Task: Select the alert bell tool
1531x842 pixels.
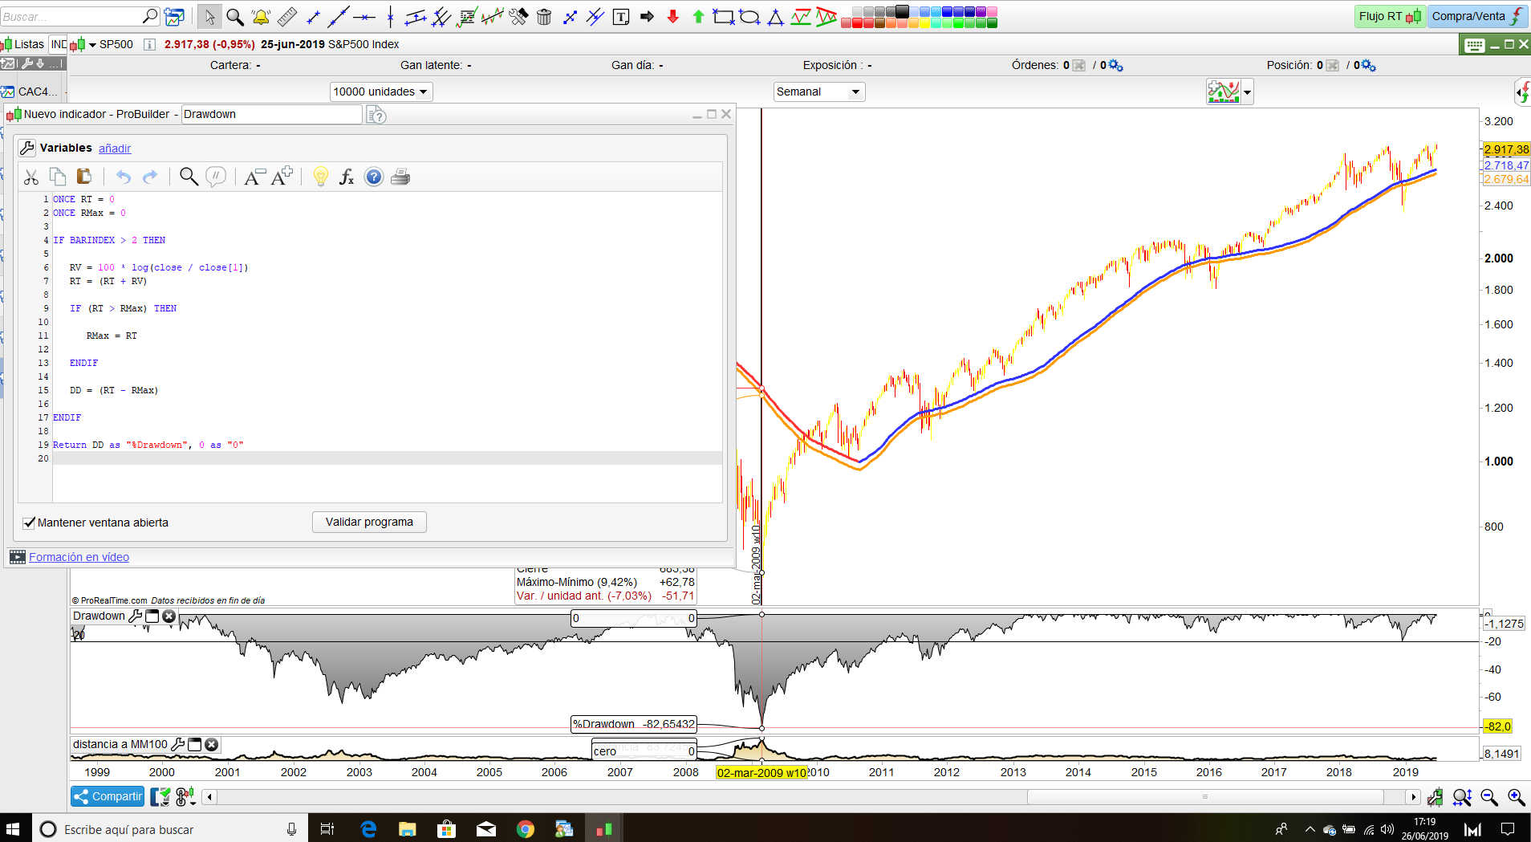Action: point(261,17)
